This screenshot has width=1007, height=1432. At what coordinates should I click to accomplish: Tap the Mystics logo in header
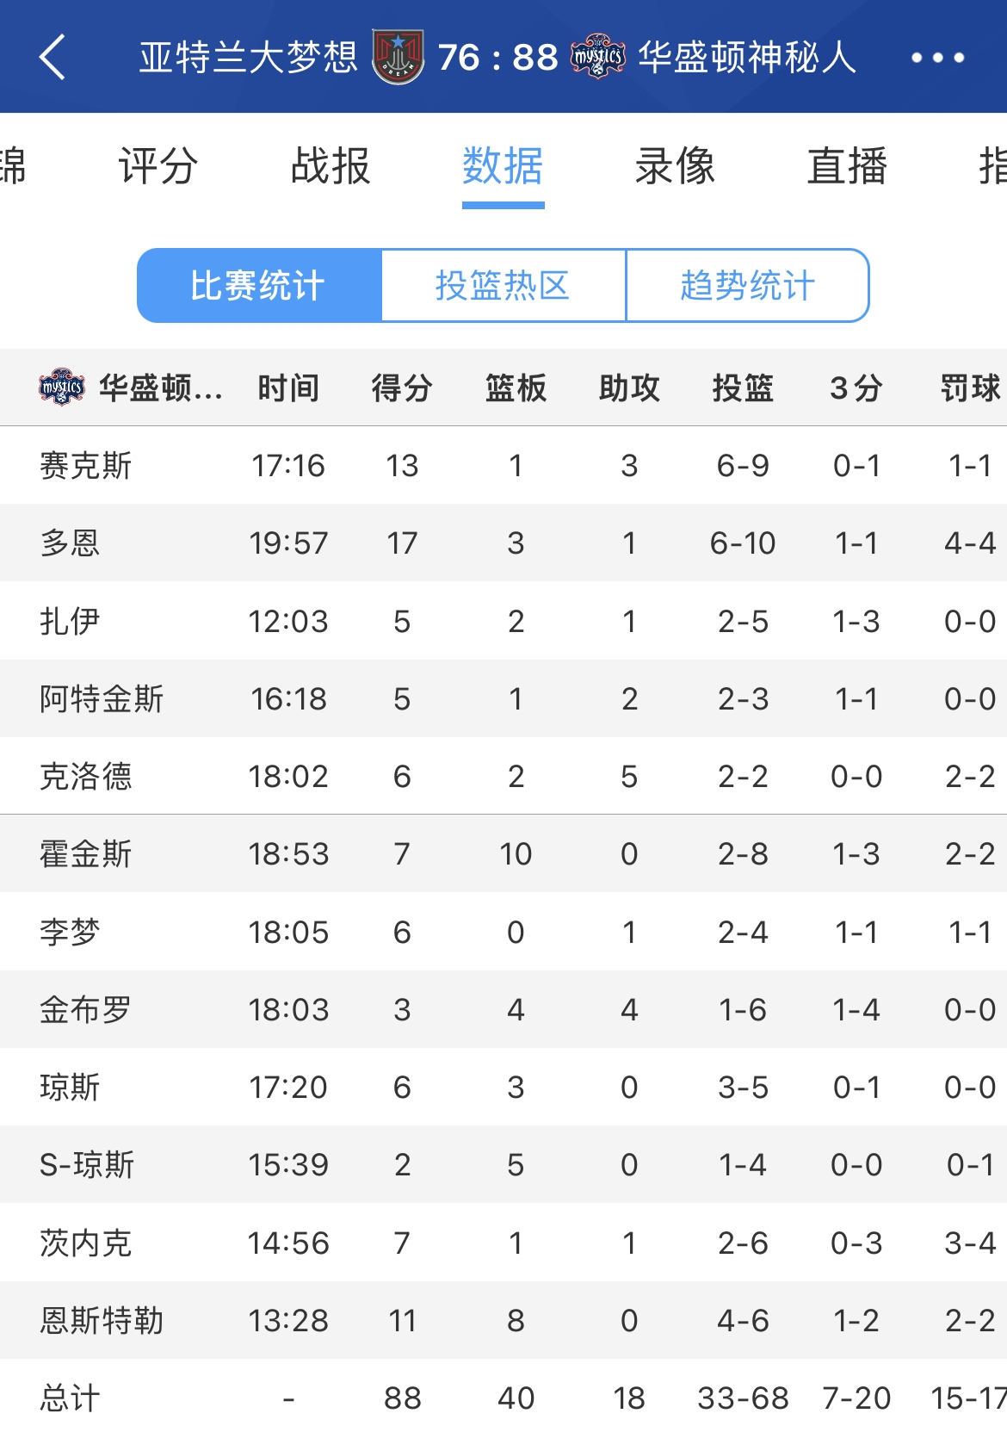598,58
